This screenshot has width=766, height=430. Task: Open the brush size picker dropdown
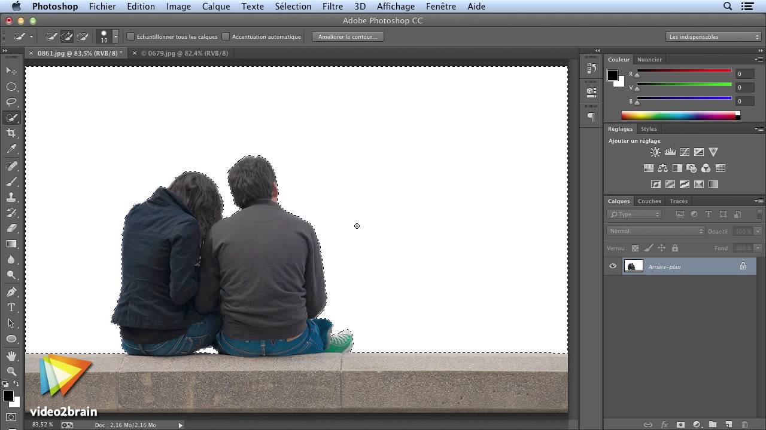(x=115, y=36)
